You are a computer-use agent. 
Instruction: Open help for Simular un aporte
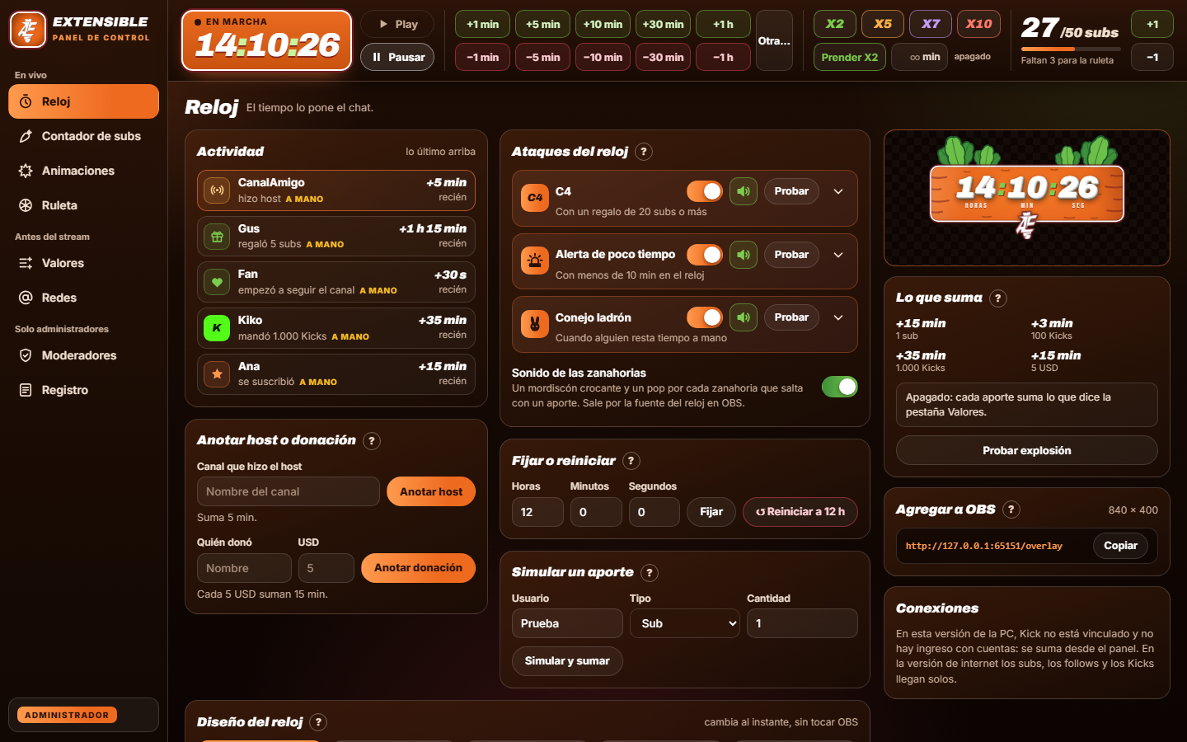(650, 573)
